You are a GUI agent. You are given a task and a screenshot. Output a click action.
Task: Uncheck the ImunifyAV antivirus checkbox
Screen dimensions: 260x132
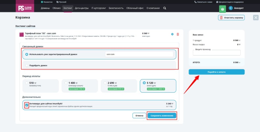click(27, 105)
